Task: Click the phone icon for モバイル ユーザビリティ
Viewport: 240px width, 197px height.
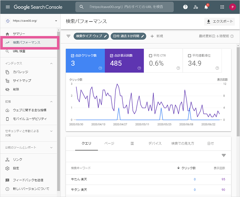Action: click(x=7, y=119)
